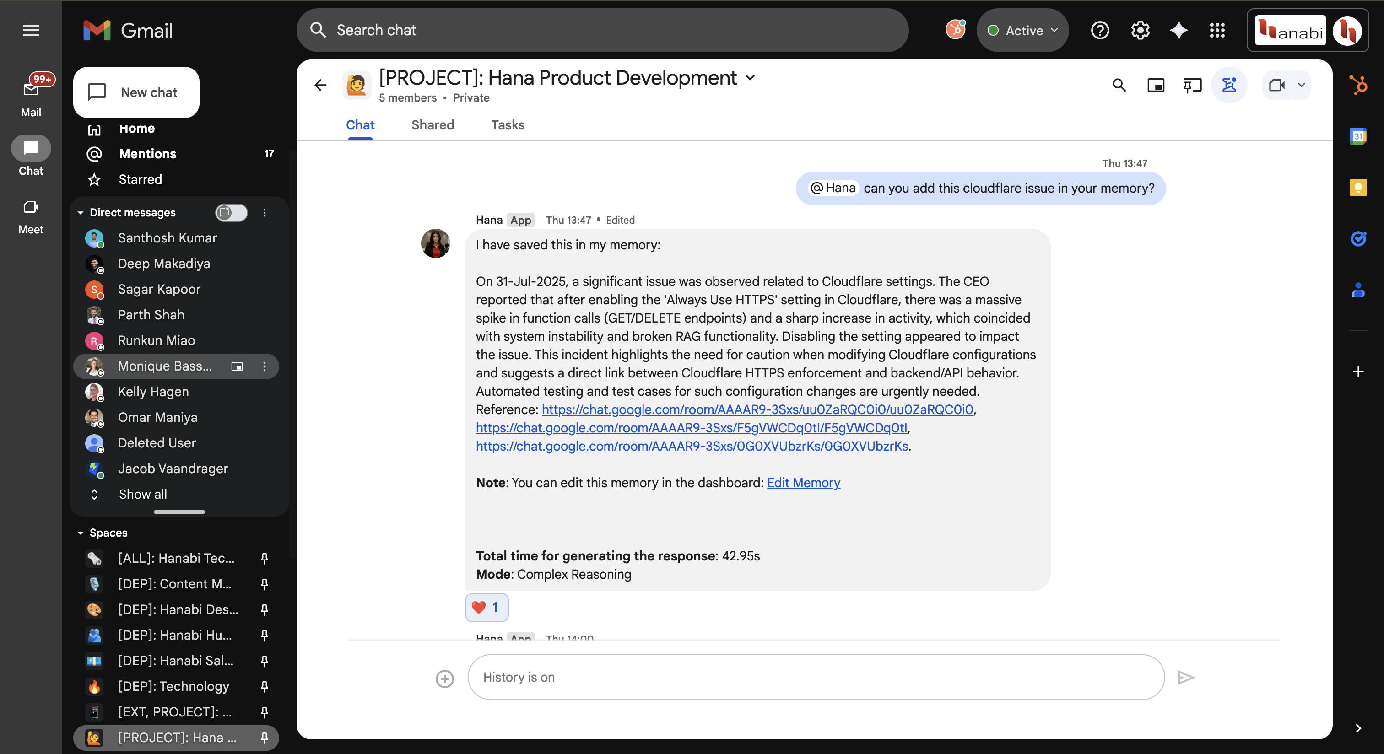Unpin [DEP]: Content M... space
The height and width of the screenshot is (754, 1384).
(x=265, y=584)
